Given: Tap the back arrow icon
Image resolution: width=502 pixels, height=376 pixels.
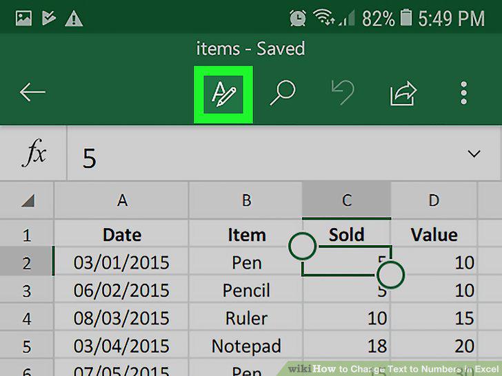Looking at the screenshot, I should pyautogui.click(x=32, y=92).
